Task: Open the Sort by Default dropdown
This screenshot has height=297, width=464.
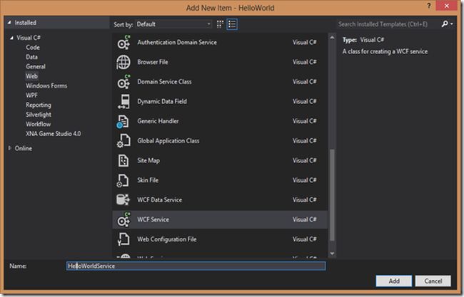Action: click(x=173, y=24)
